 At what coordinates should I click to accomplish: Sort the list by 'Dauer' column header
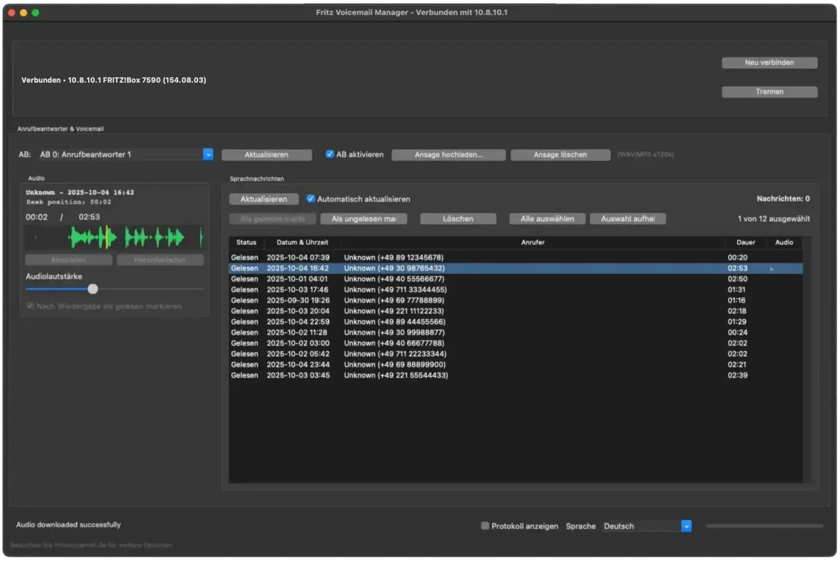(x=745, y=242)
